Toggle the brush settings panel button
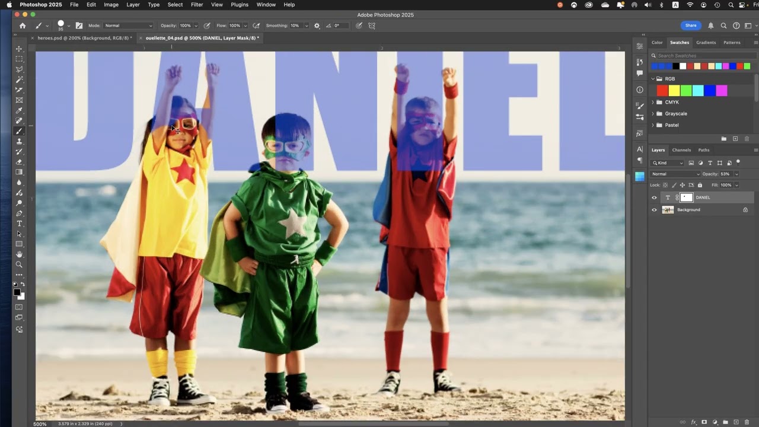The height and width of the screenshot is (427, 759). (79, 26)
